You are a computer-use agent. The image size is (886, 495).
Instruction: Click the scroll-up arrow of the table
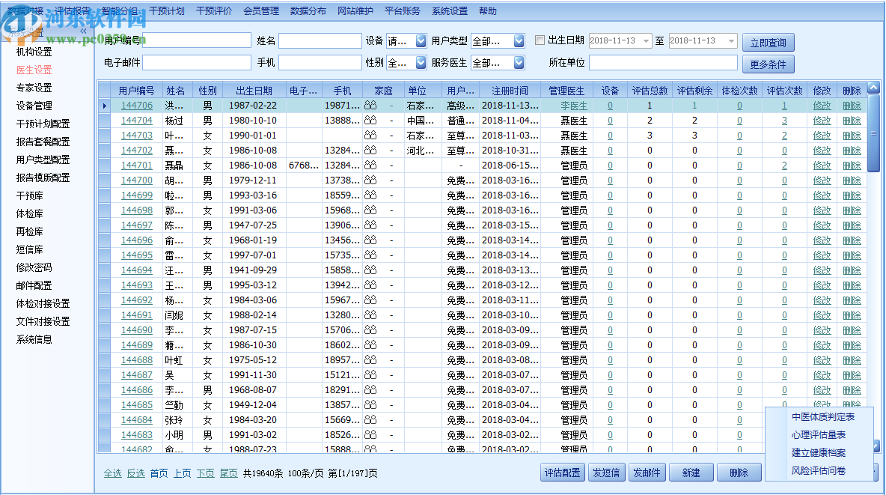pyautogui.click(x=873, y=88)
